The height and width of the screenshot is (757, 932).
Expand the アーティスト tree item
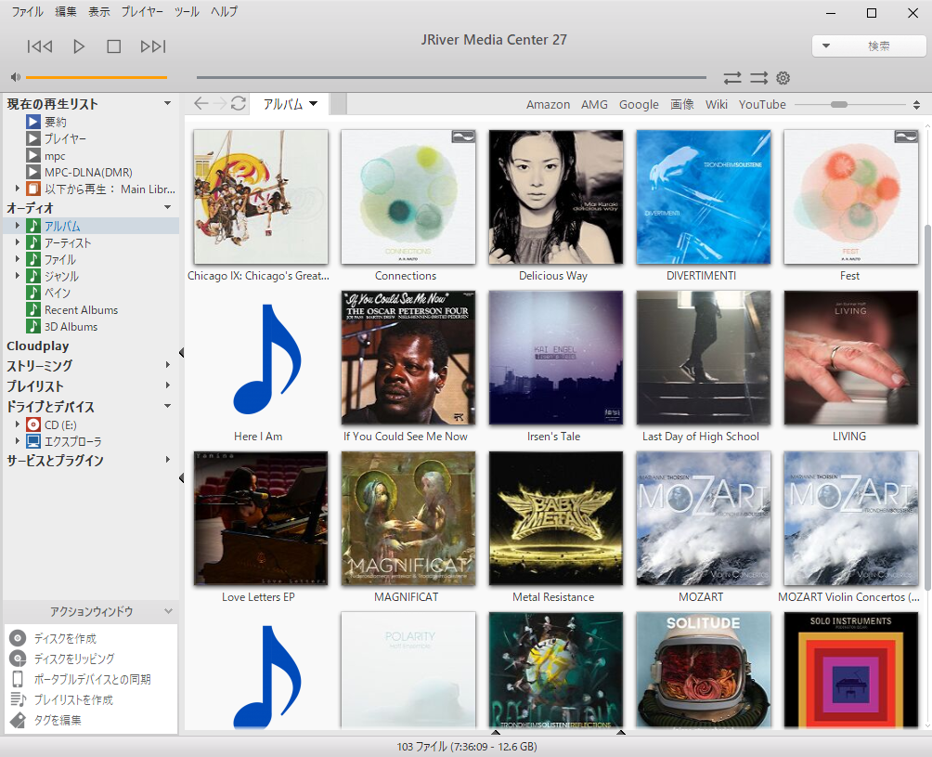pos(17,243)
